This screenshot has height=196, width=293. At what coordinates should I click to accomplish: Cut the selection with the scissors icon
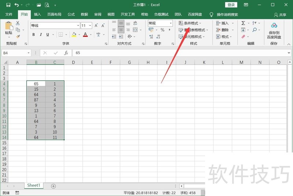(x=18, y=23)
